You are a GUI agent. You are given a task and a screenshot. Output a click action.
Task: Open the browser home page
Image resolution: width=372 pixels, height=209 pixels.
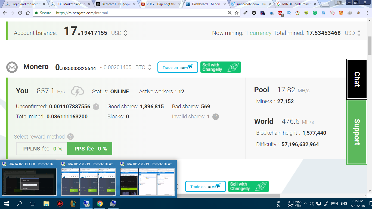(28, 13)
